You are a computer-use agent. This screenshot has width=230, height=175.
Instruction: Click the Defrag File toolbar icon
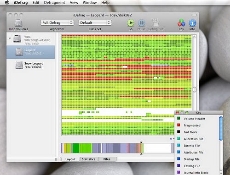[x=156, y=23]
